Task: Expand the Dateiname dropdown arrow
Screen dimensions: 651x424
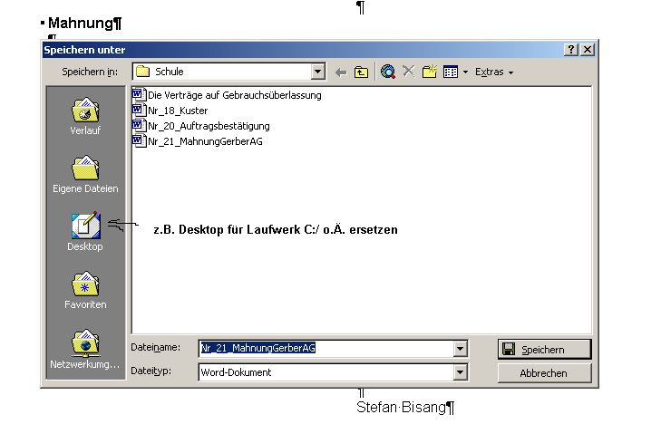Action: 461,348
